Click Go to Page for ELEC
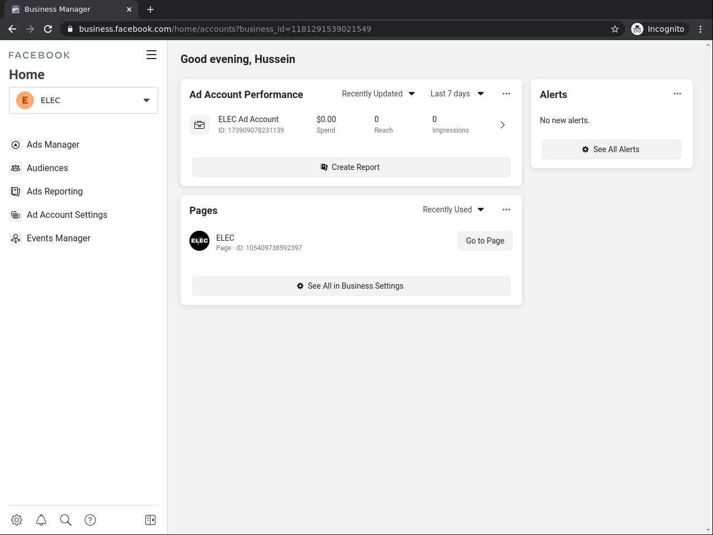This screenshot has width=713, height=535. pyautogui.click(x=485, y=241)
